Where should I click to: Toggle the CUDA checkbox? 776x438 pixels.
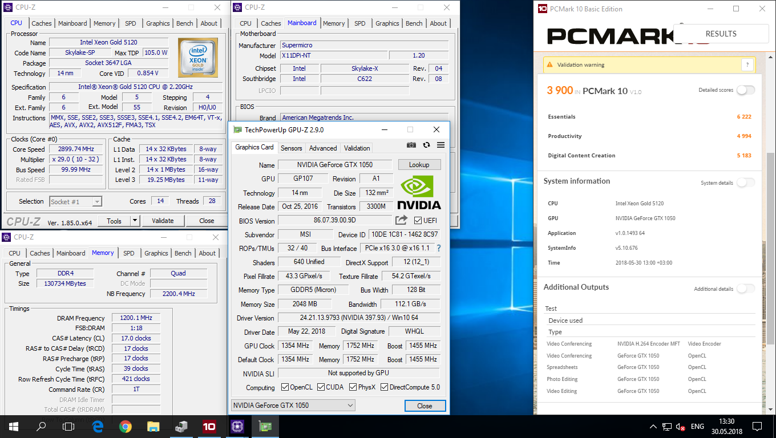(x=320, y=387)
